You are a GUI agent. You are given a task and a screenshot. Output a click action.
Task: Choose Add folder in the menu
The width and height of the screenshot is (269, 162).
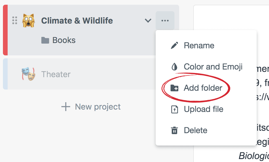203,88
